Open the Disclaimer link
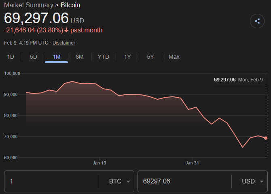271x194 pixels. coord(64,43)
